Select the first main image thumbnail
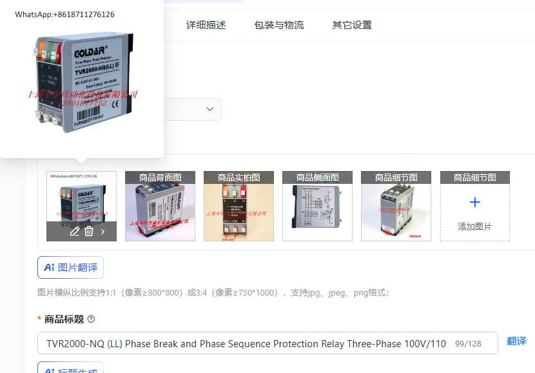Viewport: 535px width, 373px height. [82, 197]
